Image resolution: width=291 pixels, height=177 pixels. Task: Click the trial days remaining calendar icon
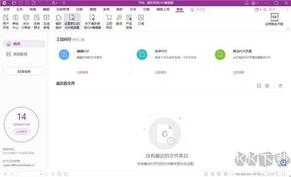pyautogui.click(x=275, y=17)
